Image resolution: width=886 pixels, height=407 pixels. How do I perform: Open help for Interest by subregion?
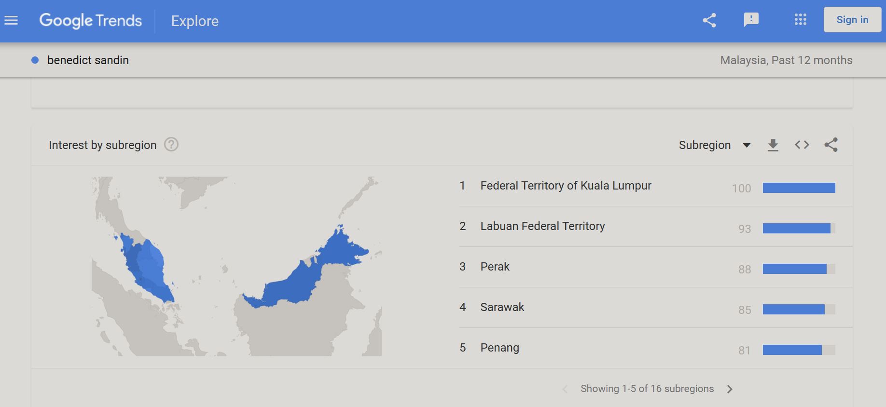(x=171, y=145)
